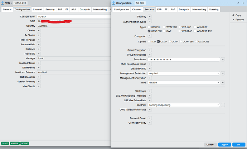Add Connect Priority with plus button

[150, 123]
